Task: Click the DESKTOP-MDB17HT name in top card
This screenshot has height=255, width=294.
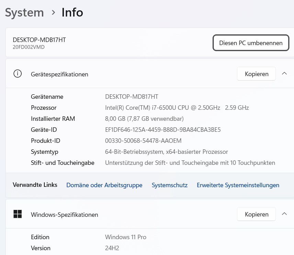Action: [x=39, y=40]
